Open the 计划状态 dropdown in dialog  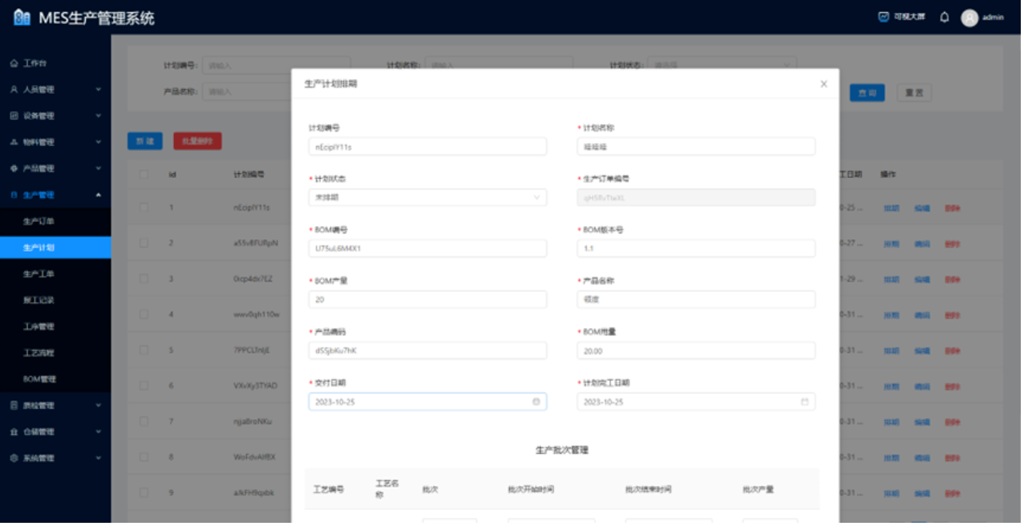[427, 197]
